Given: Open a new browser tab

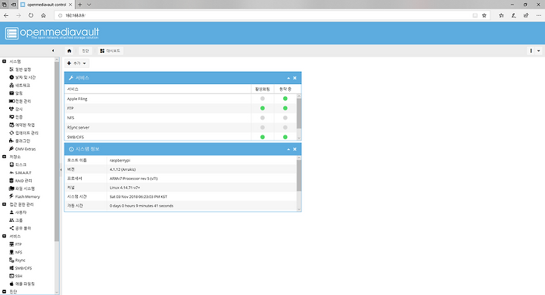Looking at the screenshot, I should tap(79, 5).
